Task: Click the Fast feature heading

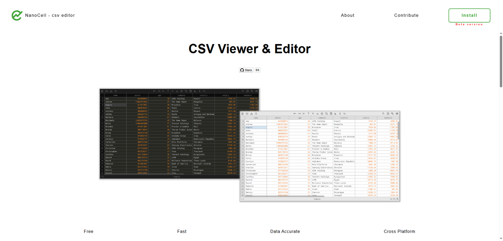Action: (x=181, y=231)
